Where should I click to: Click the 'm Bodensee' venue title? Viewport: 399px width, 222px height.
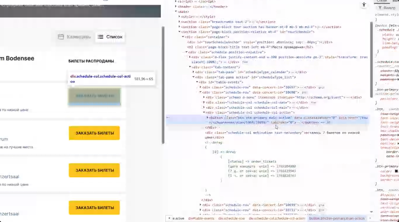coord(17,58)
